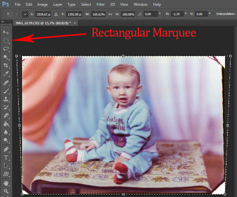The image size is (237, 197).
Task: Select the Pen tool
Action: point(6,149)
